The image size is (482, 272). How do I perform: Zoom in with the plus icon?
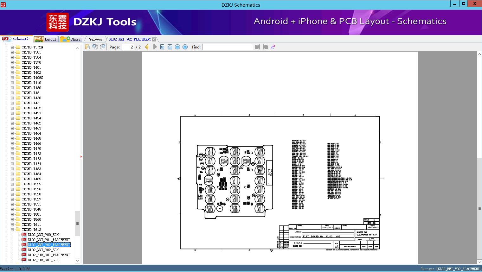click(185, 47)
